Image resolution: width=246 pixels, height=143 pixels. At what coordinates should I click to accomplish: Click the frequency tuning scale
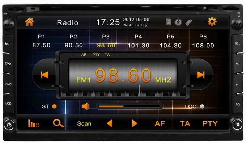click(123, 94)
